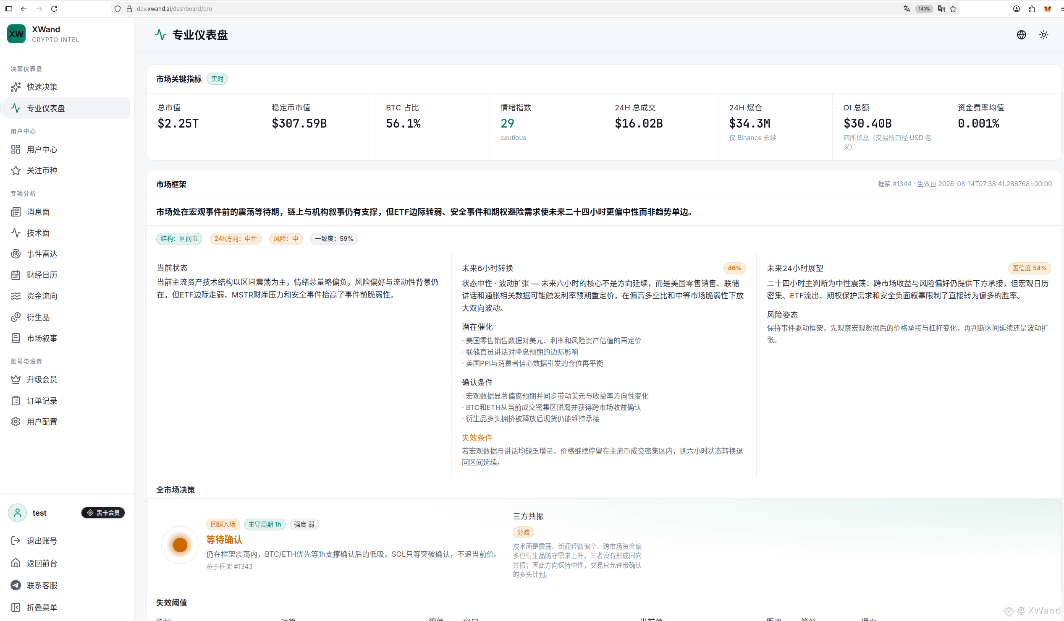This screenshot has height=621, width=1064.
Task: Click the browser back arrow
Action: point(24,8)
